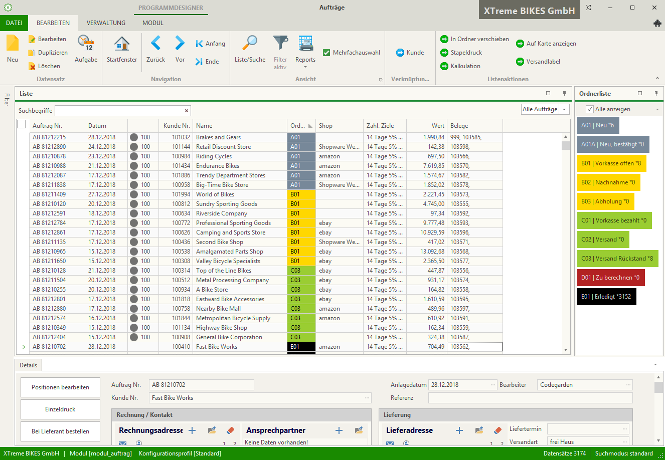Open the Anlagedatum date picker
Screen dimensions: 665x460
[x=493, y=385]
